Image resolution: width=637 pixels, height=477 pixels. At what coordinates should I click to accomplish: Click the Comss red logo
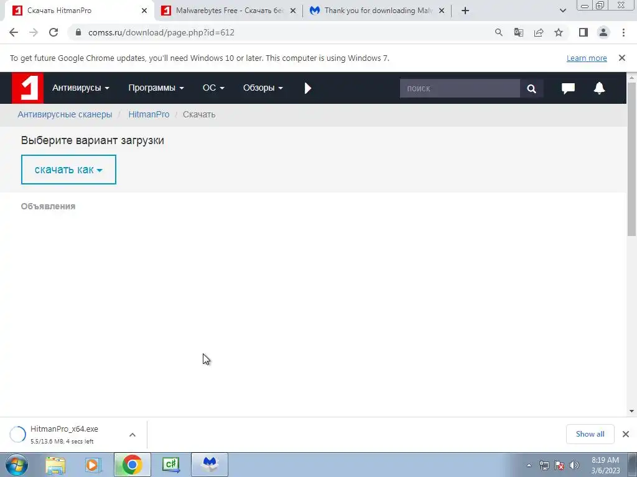point(27,88)
